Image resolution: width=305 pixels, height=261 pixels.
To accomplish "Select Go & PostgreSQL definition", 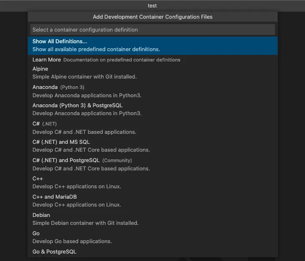I will (x=55, y=252).
